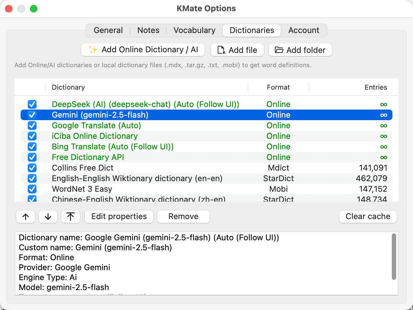Click the Clear cache button
This screenshot has height=310, width=413.
368,217
